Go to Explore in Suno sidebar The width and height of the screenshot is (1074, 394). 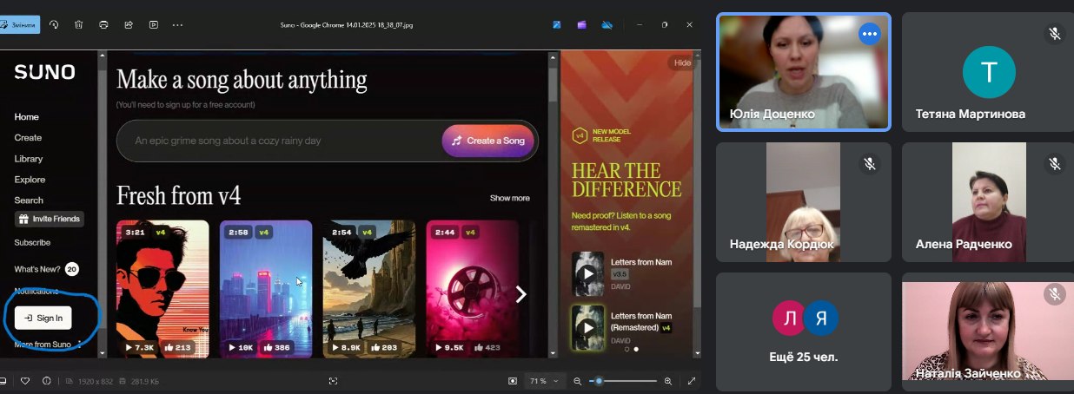(30, 180)
